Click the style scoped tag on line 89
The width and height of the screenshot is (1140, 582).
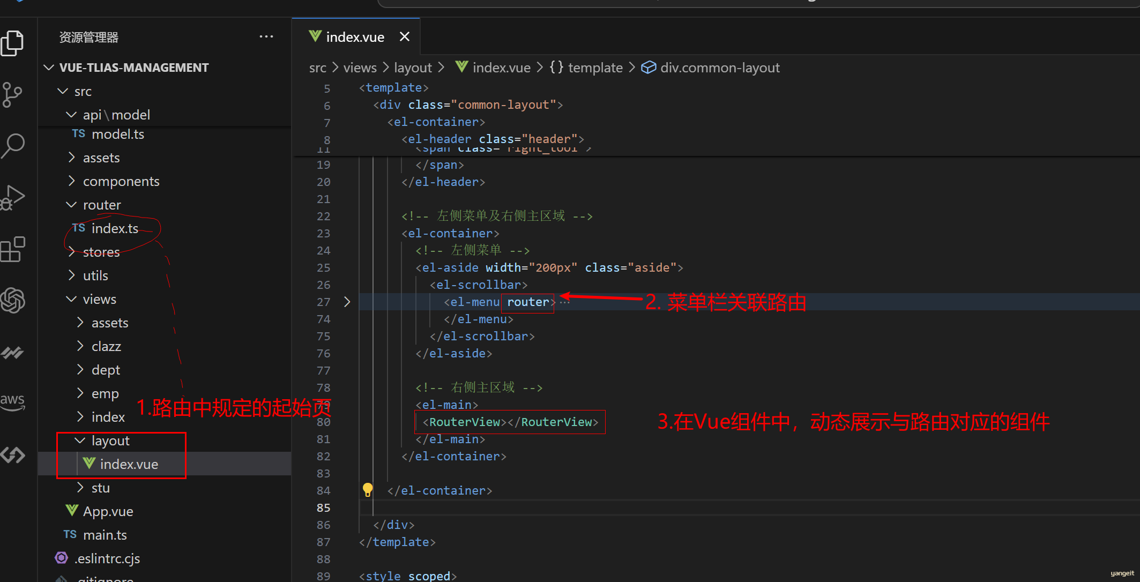(408, 576)
